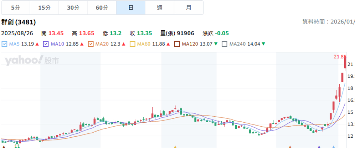Click the light blue triangle marker on the axis
355x153 pixels.
coord(333,147)
